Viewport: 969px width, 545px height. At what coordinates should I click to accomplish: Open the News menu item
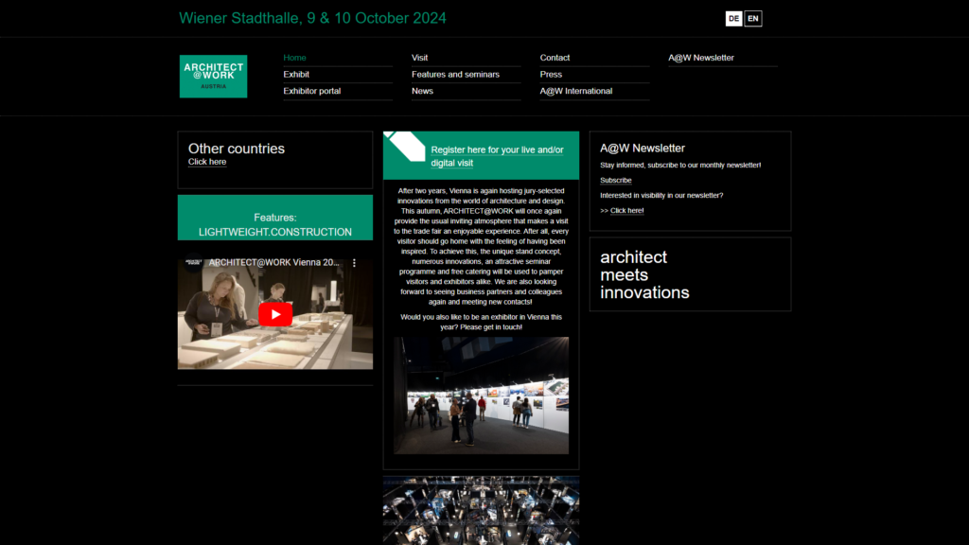(422, 91)
